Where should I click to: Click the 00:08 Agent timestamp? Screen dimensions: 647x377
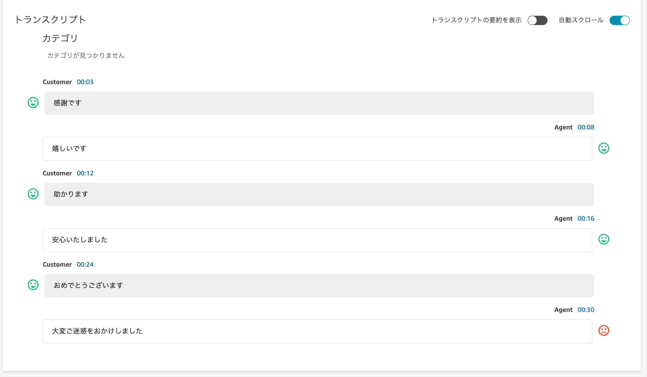586,127
